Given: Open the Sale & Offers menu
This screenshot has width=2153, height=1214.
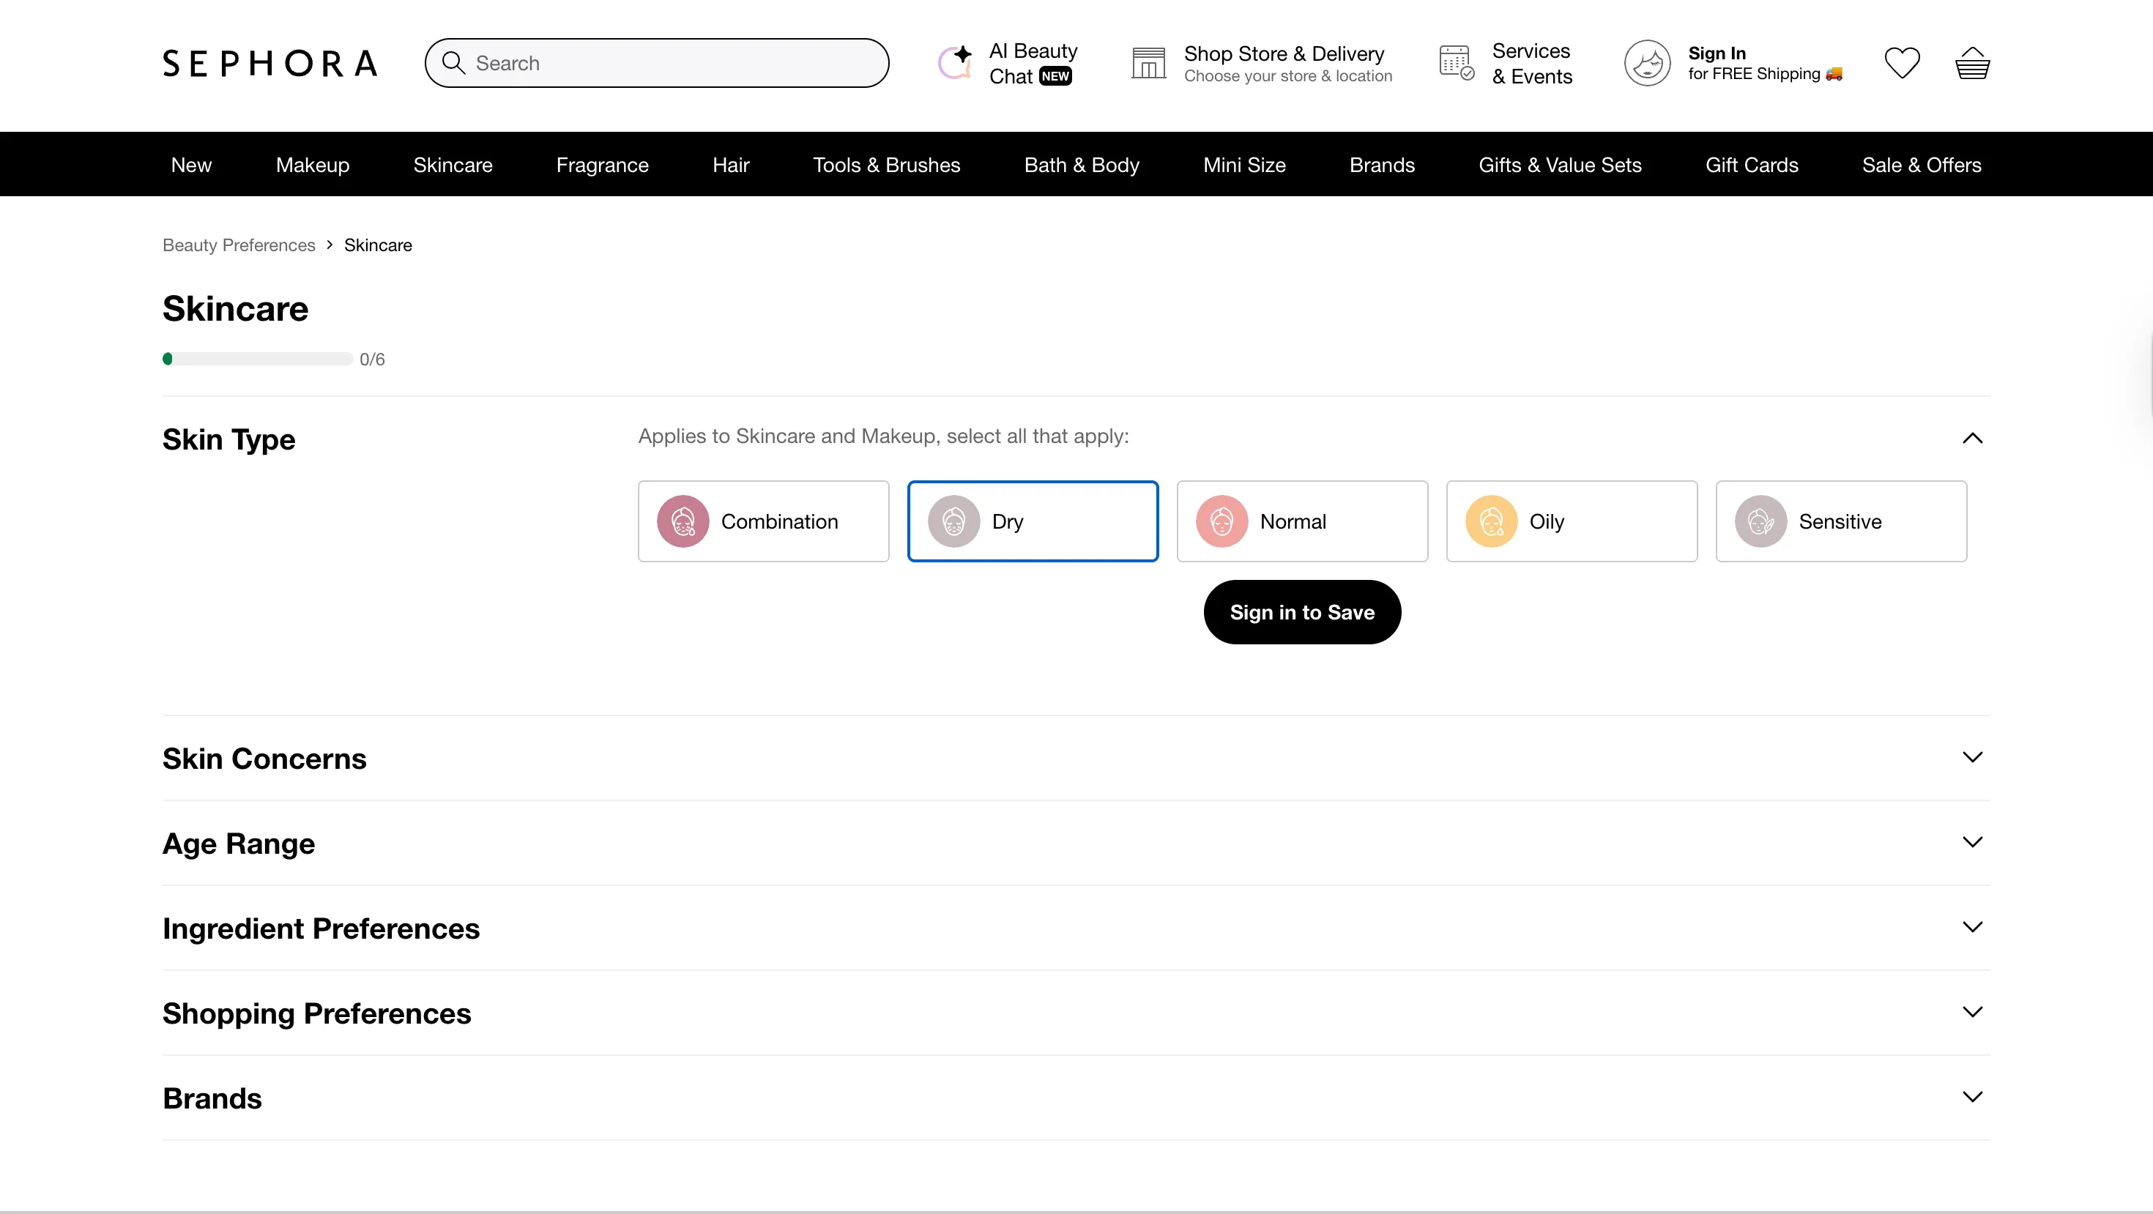Looking at the screenshot, I should (1922, 165).
